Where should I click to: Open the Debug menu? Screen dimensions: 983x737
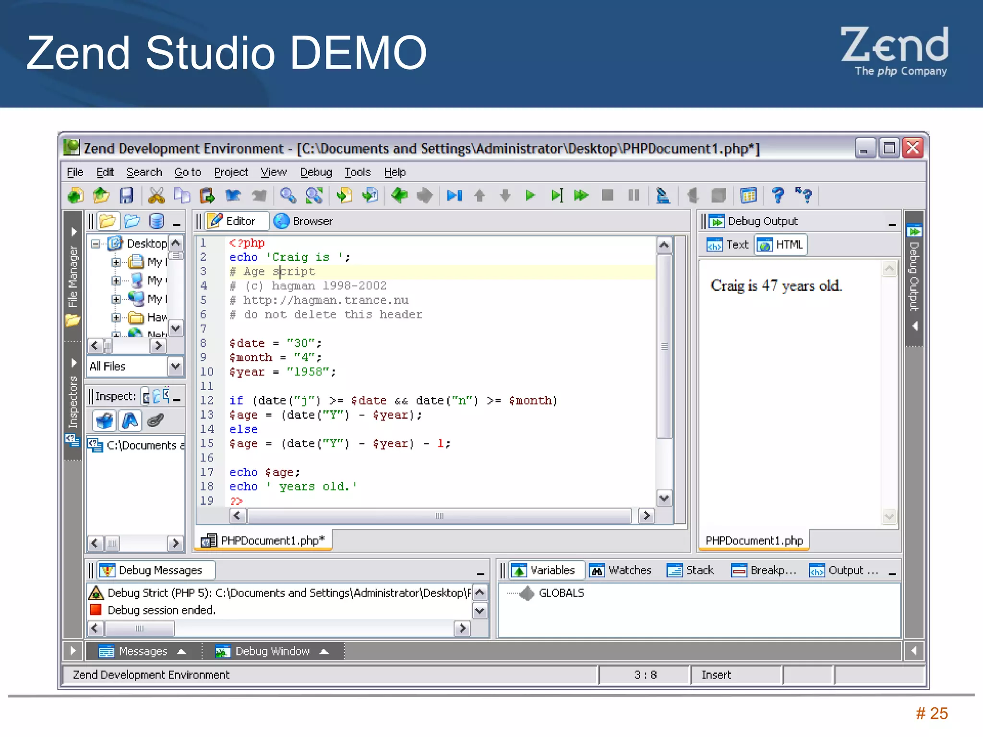pos(316,172)
